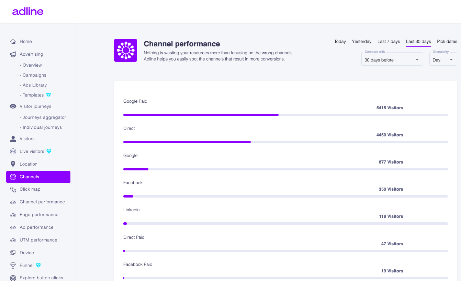Click the 47 Visitors value
461x281 pixels.
pyautogui.click(x=392, y=244)
